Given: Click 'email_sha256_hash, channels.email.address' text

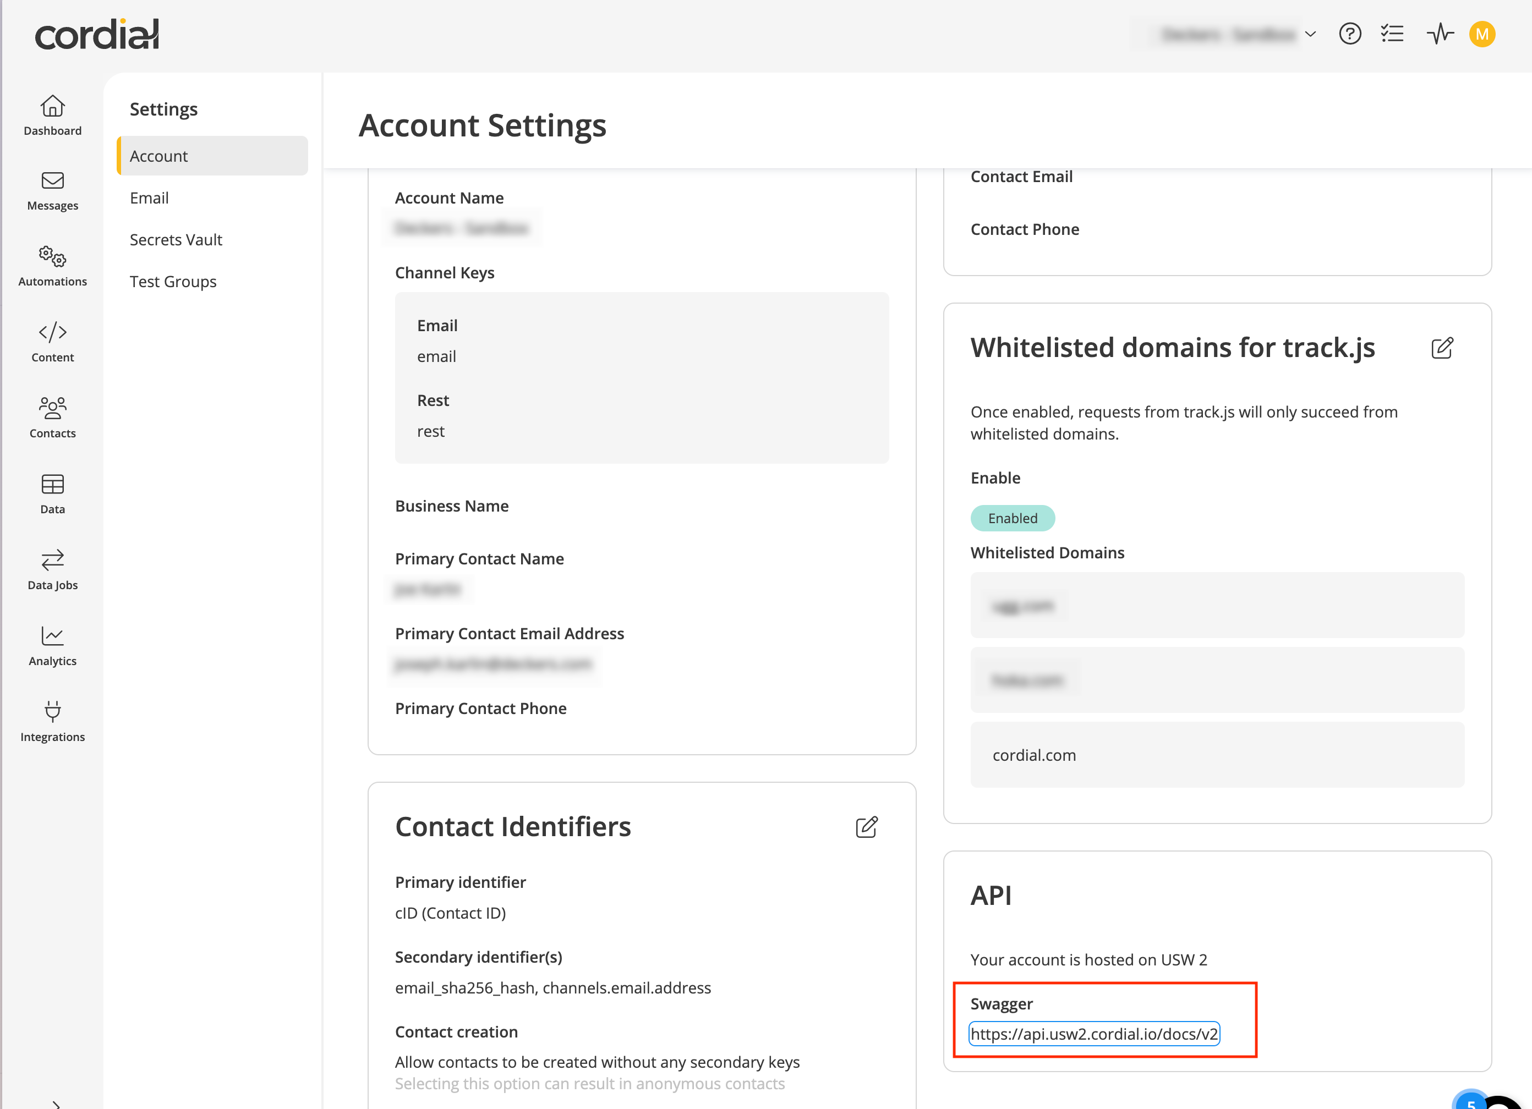Looking at the screenshot, I should [553, 988].
